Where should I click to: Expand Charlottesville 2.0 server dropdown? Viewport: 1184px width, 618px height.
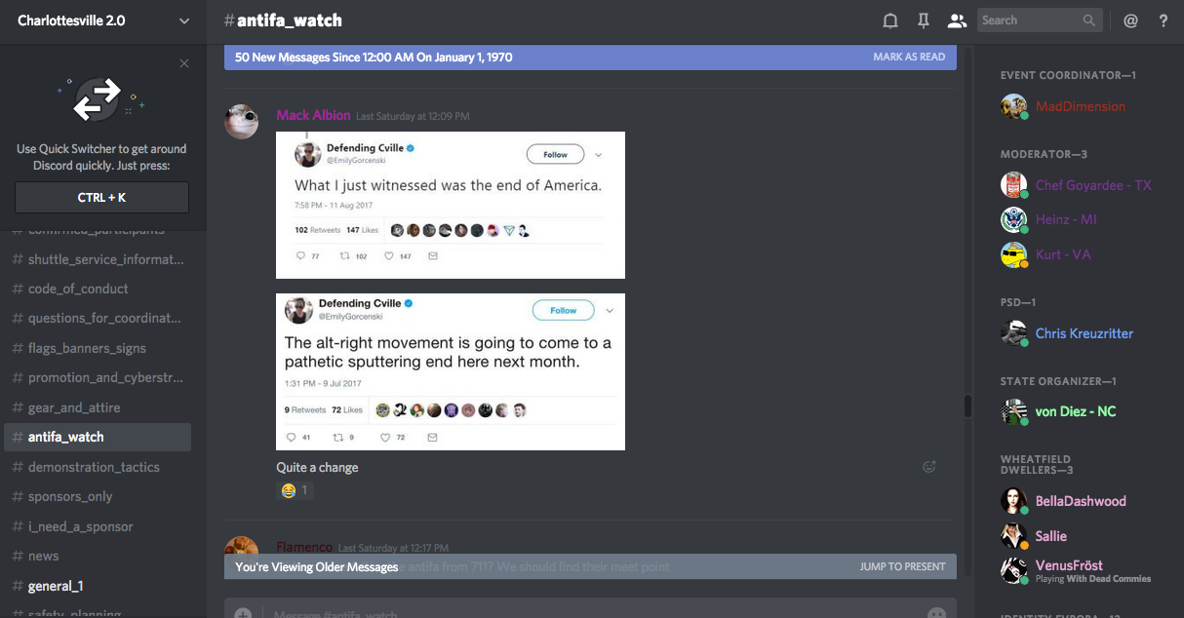[184, 20]
